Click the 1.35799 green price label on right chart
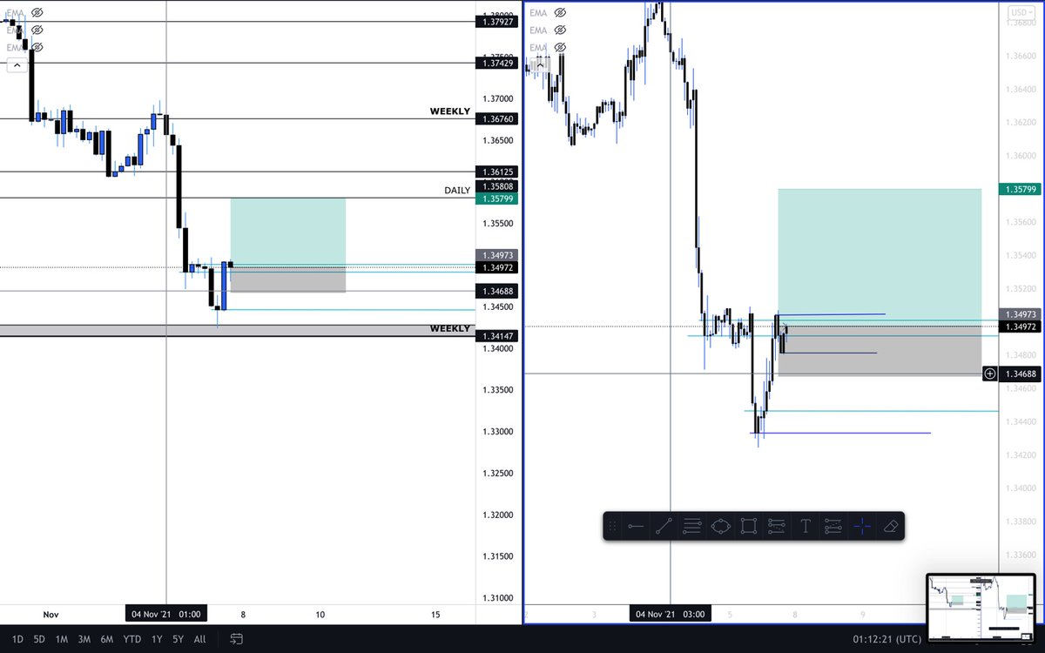1045x653 pixels. pos(1021,189)
